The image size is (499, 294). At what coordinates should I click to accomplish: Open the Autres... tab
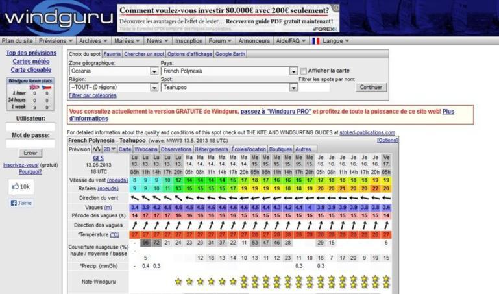coord(305,149)
